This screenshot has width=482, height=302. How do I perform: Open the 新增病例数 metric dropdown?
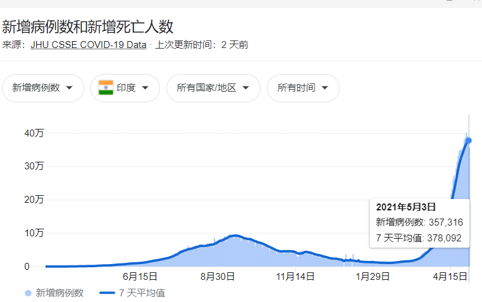[43, 88]
